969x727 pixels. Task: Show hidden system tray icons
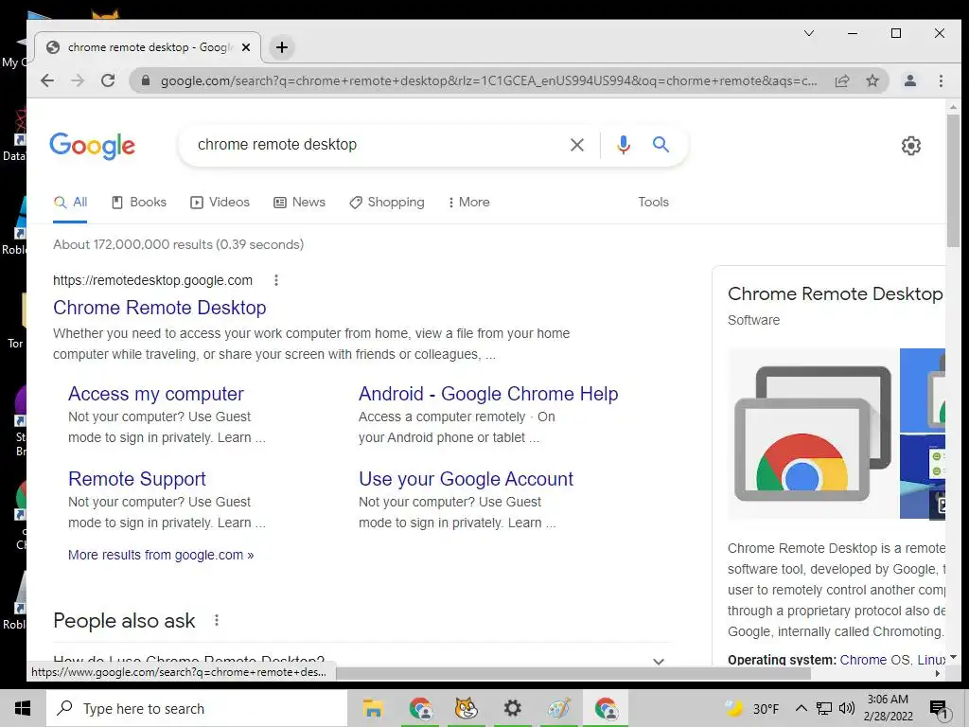tap(801, 708)
